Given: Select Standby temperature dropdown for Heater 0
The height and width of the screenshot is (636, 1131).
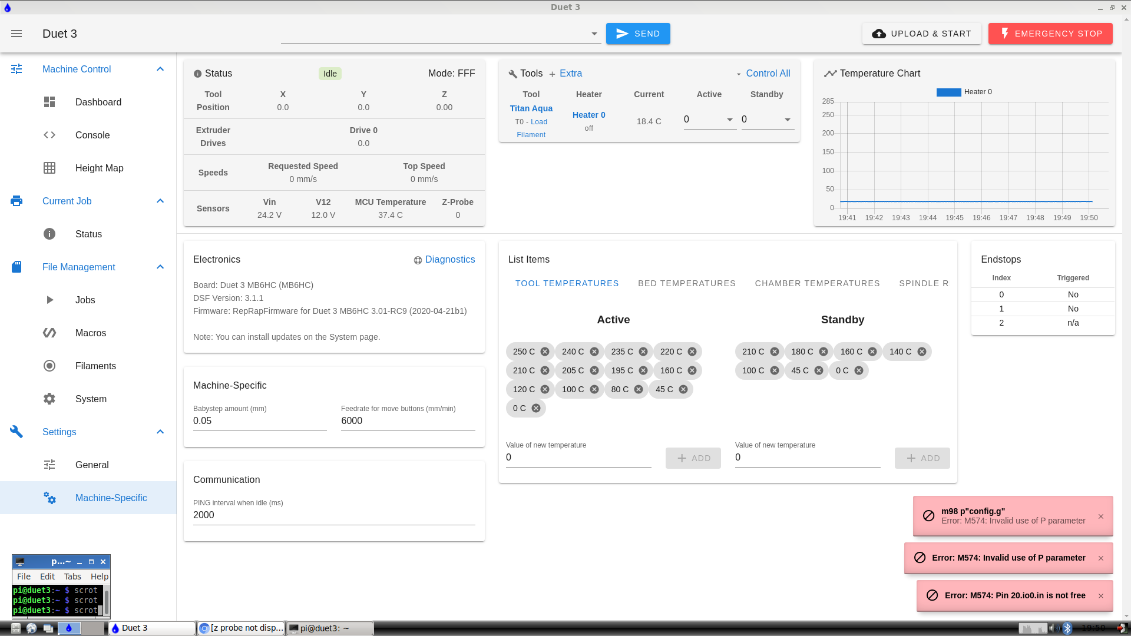Looking at the screenshot, I should (788, 120).
